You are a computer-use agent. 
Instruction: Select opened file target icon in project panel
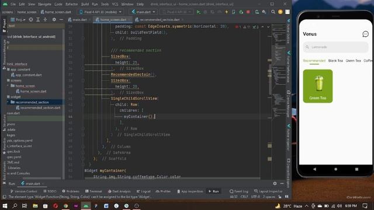pos(31,19)
